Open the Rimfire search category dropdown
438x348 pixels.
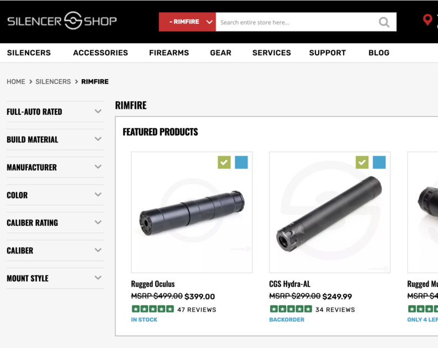coord(187,22)
